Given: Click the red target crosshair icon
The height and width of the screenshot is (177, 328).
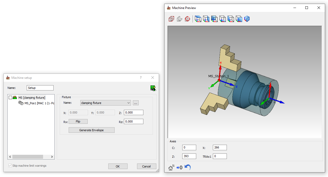Looking at the screenshot, I should point(188,19).
